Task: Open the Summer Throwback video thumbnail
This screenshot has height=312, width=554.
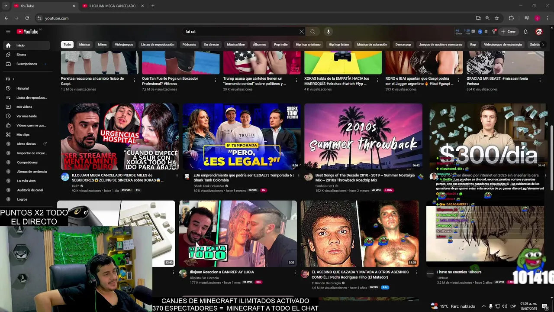Action: pyautogui.click(x=363, y=136)
